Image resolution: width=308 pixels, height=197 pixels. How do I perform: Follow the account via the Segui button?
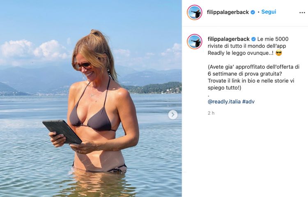(x=269, y=12)
